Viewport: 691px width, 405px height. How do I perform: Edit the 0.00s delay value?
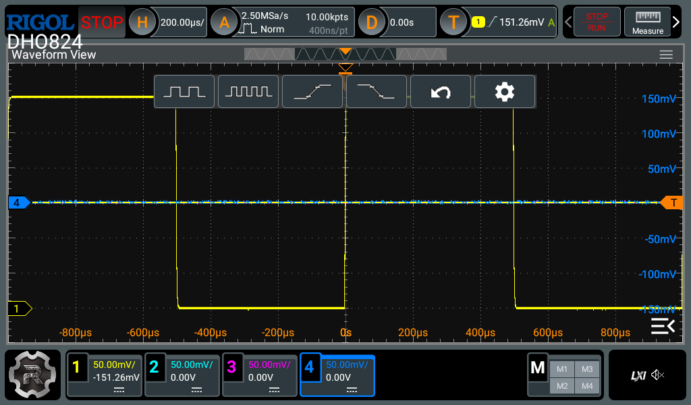pyautogui.click(x=402, y=22)
